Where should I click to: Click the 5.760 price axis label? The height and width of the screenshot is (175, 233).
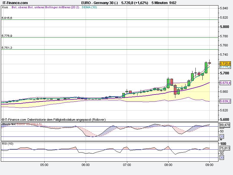224,45
